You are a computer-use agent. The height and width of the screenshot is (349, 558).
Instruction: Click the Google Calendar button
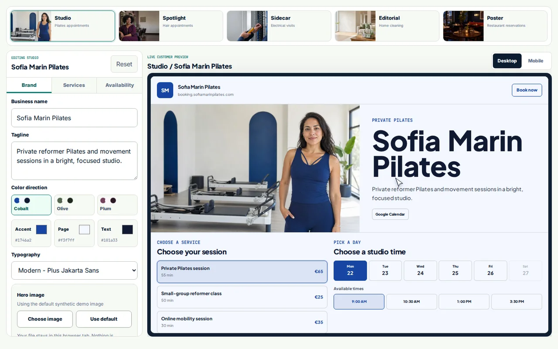pyautogui.click(x=390, y=214)
